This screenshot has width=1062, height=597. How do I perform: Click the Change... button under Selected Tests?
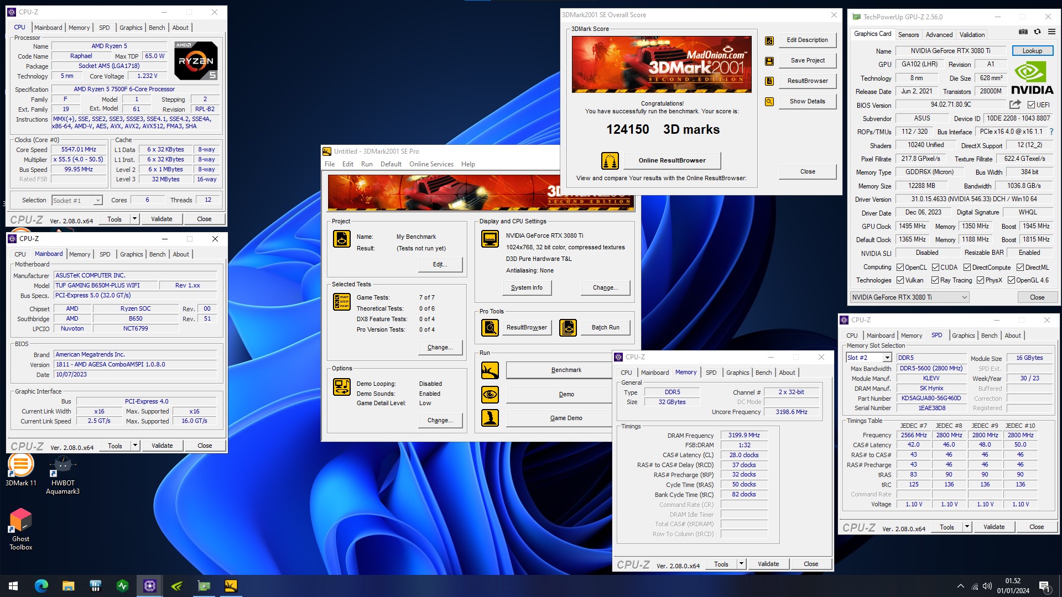point(440,348)
